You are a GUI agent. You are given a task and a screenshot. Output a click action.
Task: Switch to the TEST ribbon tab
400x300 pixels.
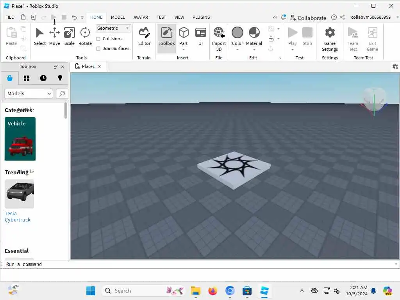161,17
